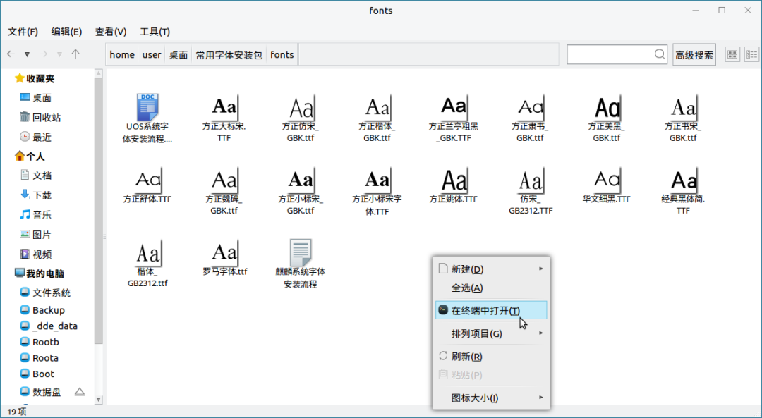This screenshot has width=762, height=418.
Task: Select the 方正美黑_GBK.ttf font file
Action: coord(607,119)
